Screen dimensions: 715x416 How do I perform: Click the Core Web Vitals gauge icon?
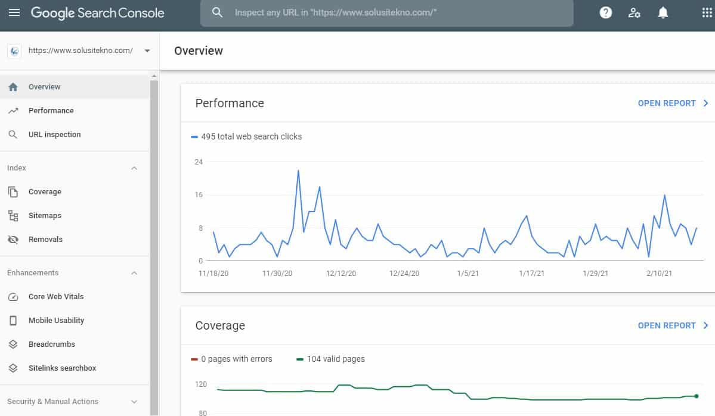coord(13,297)
